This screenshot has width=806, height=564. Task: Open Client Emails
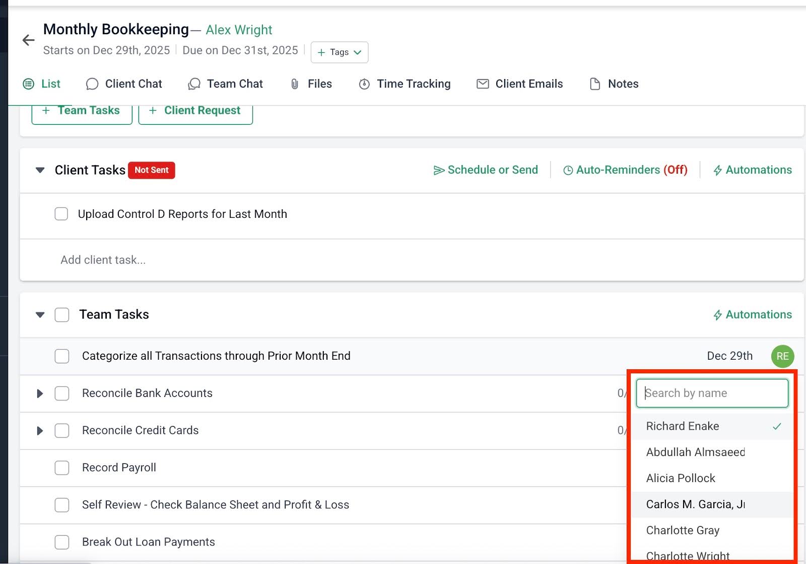point(519,84)
